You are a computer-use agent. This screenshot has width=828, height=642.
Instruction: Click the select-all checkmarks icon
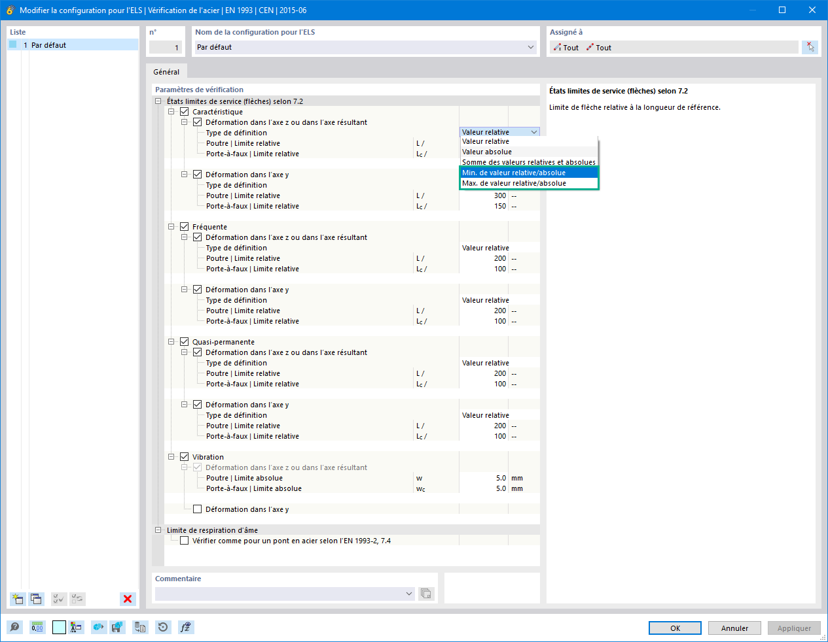[x=58, y=599]
